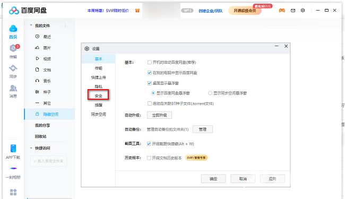The height and width of the screenshot is (199, 345).
Task: Open the 音乐 music category
Action: tap(47, 81)
